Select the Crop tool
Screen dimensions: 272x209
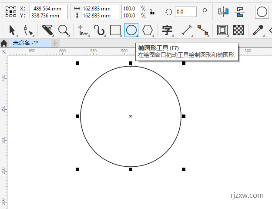pos(47,30)
